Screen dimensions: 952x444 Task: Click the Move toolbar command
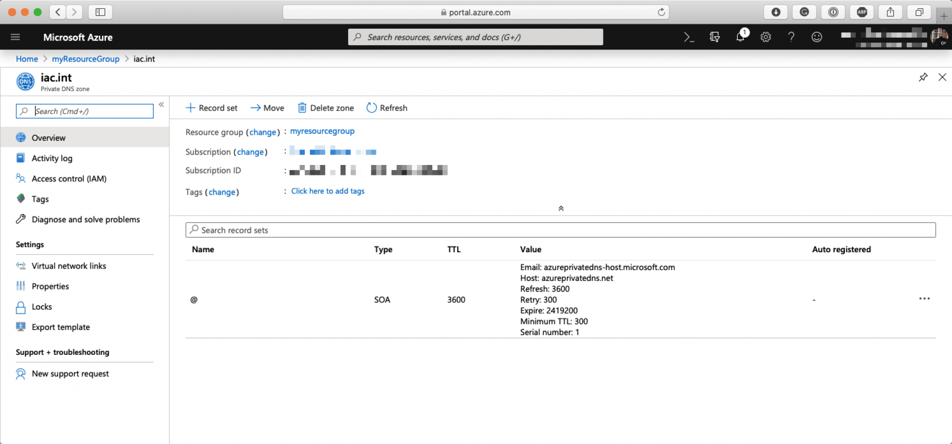267,108
